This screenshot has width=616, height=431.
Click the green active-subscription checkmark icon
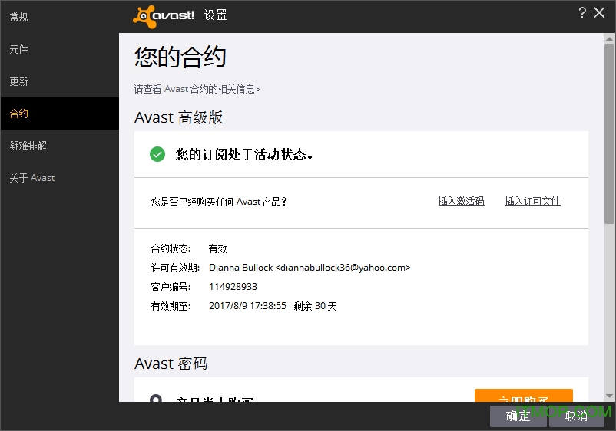[157, 154]
